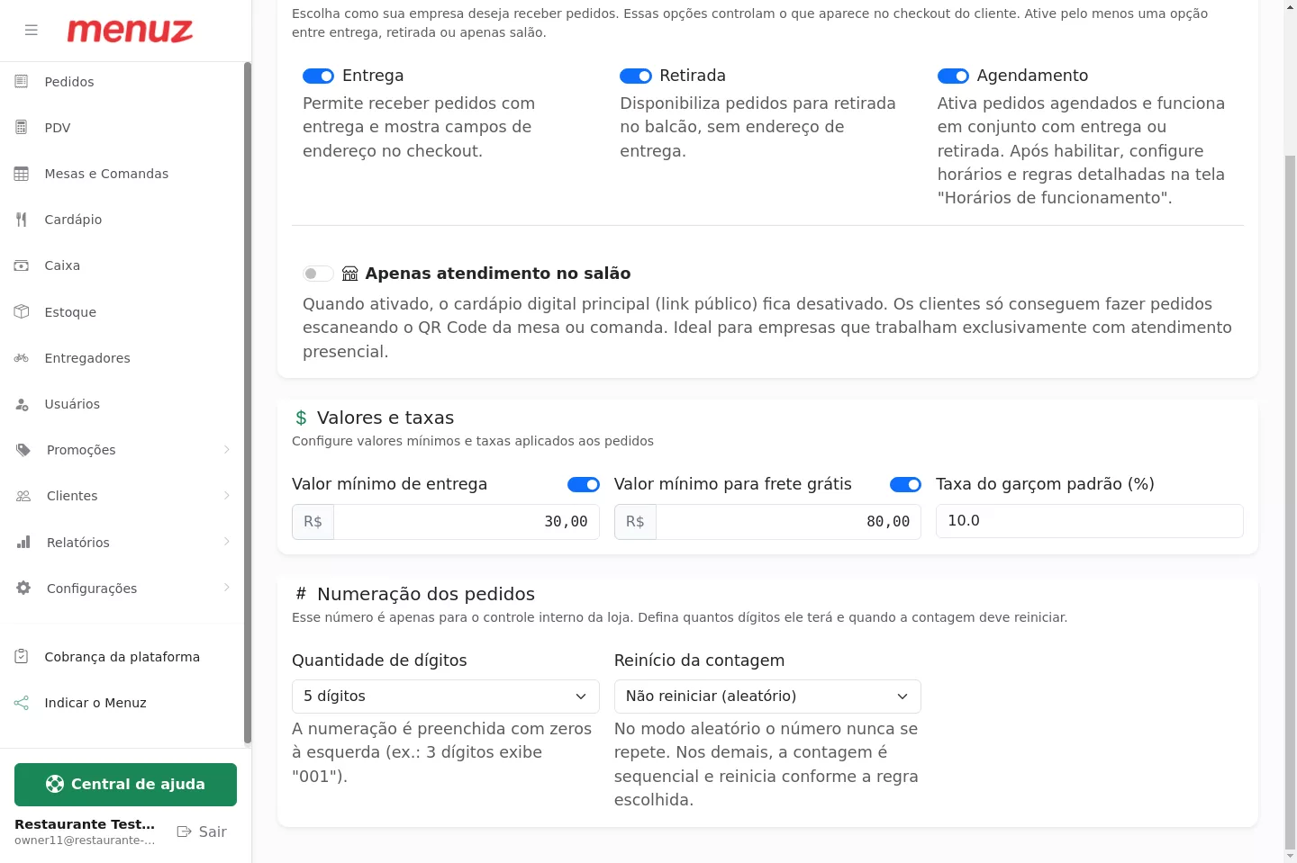This screenshot has height=863, width=1297.
Task: Click the page scrollbar down arrow
Action: point(1290,856)
